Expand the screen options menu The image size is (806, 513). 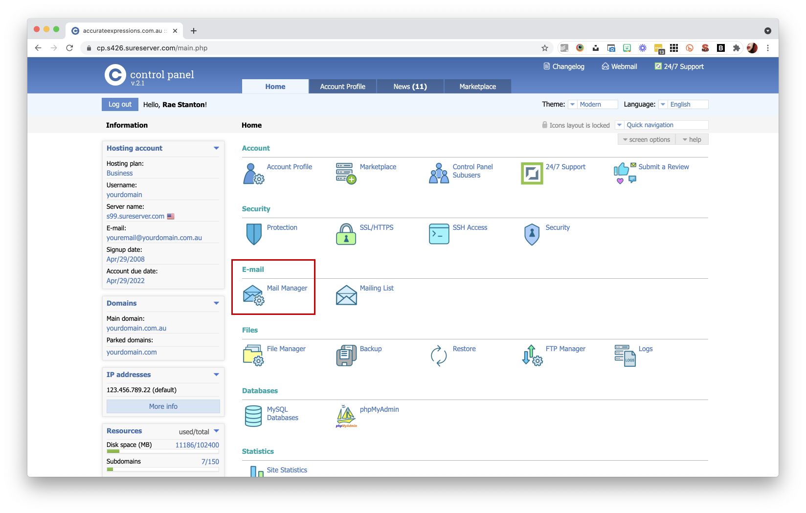pos(647,139)
